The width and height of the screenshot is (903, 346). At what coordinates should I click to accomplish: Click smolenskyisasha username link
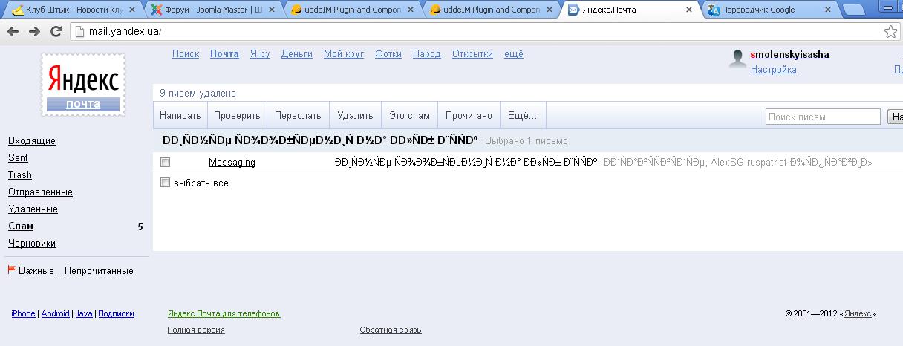click(790, 55)
